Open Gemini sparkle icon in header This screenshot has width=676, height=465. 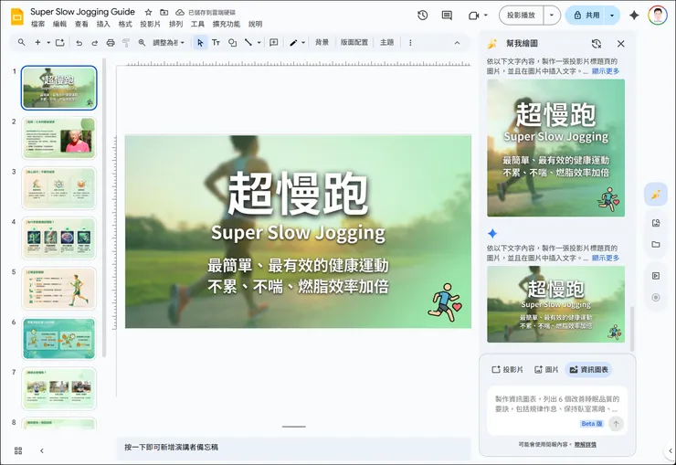(x=634, y=16)
